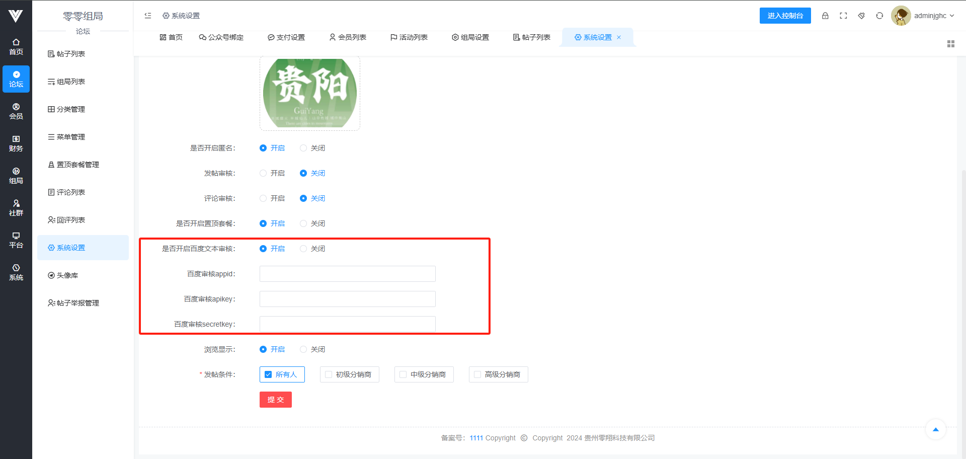Check the 高级分销商 checkbox

(x=477, y=374)
